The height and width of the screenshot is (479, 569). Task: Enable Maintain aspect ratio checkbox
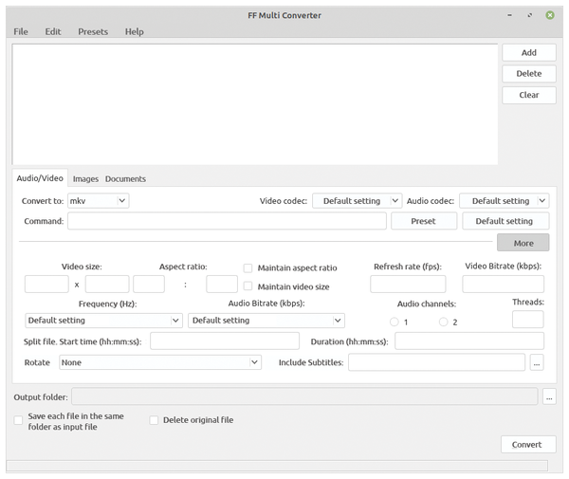coord(248,268)
